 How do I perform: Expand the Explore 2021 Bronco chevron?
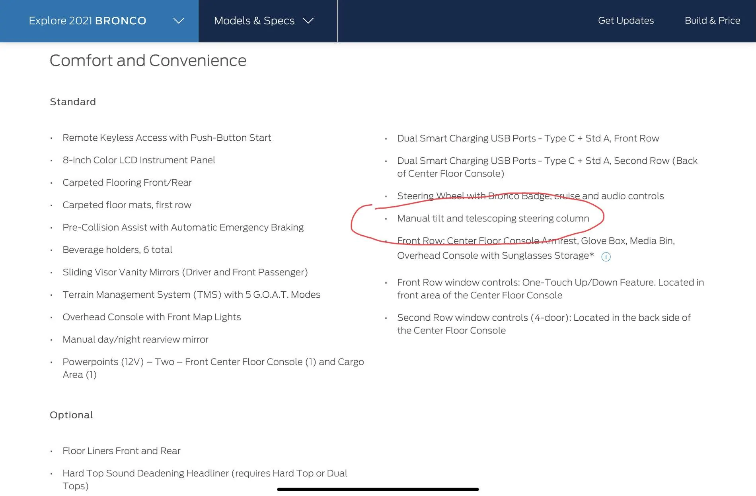179,21
